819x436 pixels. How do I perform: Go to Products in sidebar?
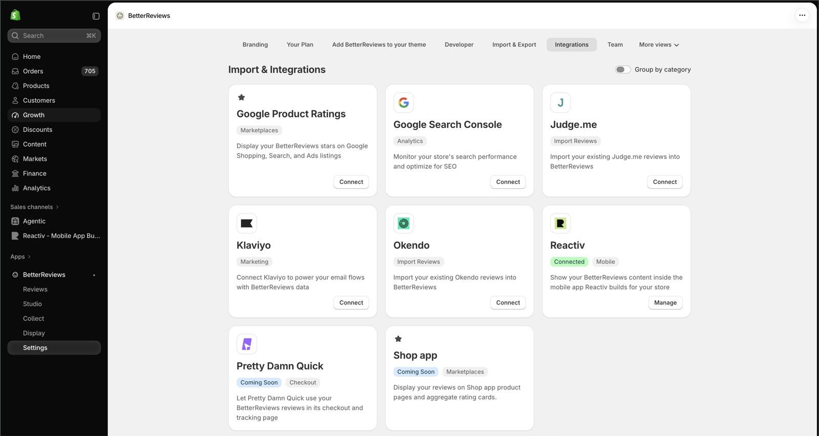[54, 86]
